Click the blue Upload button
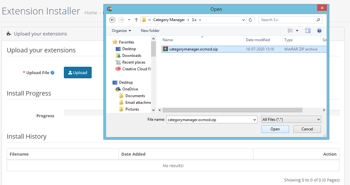This screenshot has height=185, width=350. (78, 73)
